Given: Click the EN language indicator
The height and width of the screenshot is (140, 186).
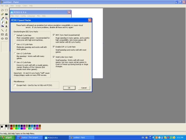Looking at the screenshot, I should click(x=143, y=138).
